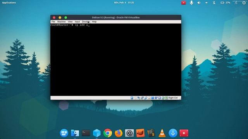Click the virtualization features status icon

tap(159, 98)
